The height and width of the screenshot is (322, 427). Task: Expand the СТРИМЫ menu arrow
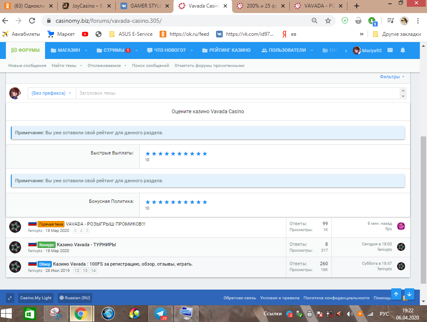tap(136, 51)
